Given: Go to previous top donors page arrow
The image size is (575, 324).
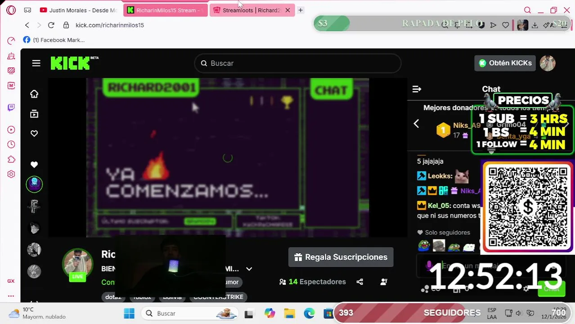Looking at the screenshot, I should tap(416, 124).
